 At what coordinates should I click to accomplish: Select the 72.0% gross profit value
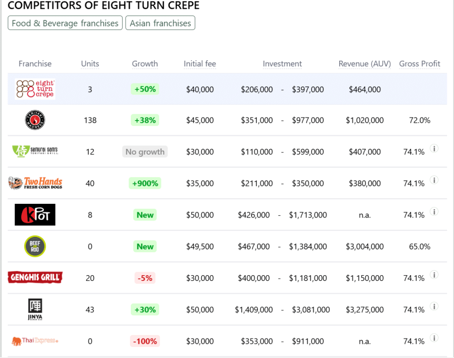pyautogui.click(x=419, y=120)
